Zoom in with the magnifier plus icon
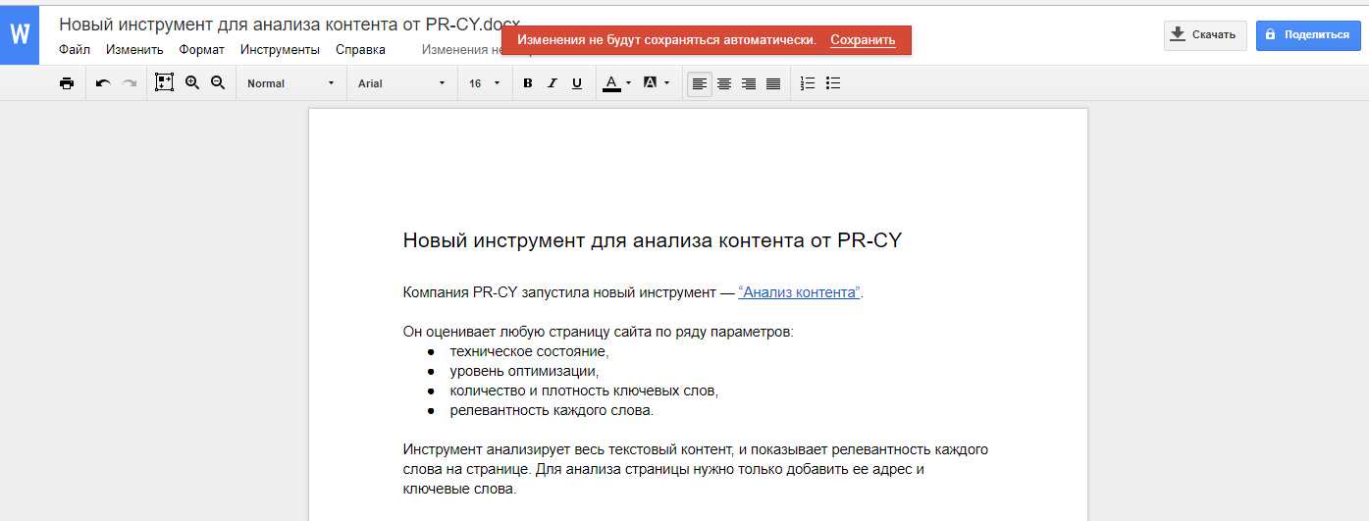This screenshot has height=521, width=1369. tap(192, 83)
